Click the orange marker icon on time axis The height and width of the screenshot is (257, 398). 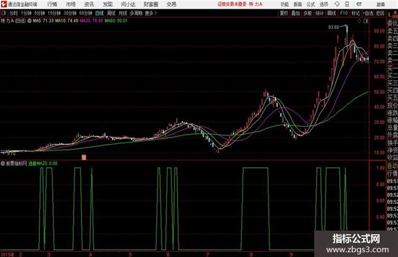[x=84, y=157]
